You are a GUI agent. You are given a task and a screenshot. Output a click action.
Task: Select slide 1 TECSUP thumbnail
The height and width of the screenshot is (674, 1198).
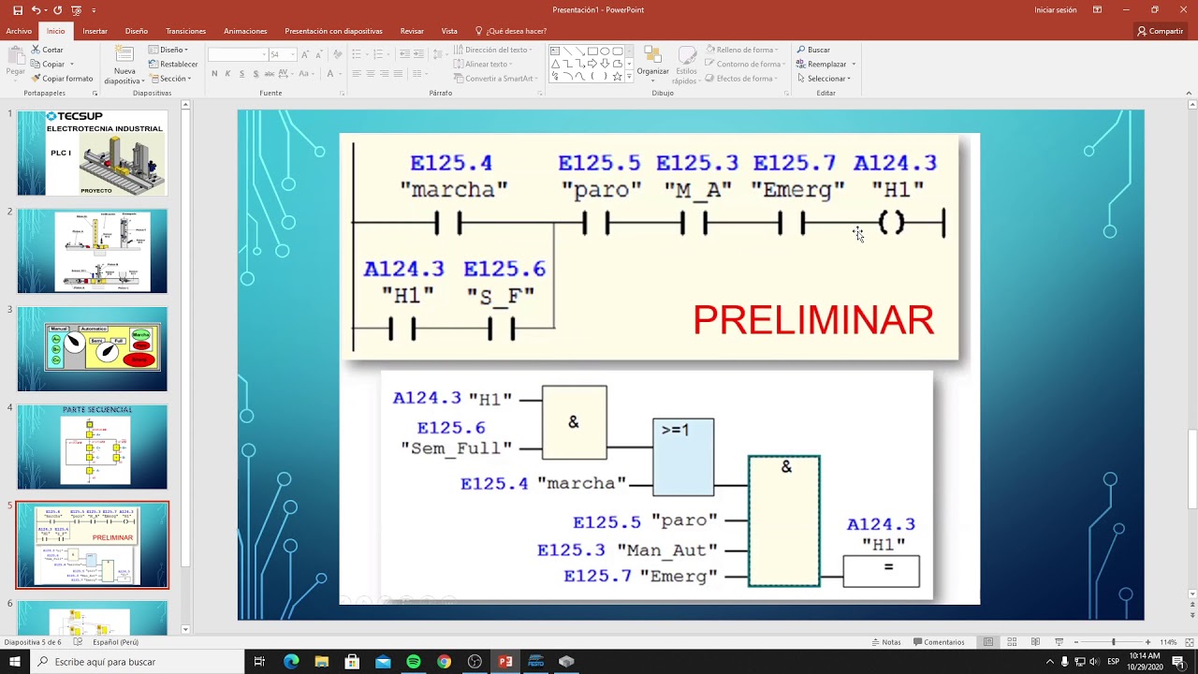pos(92,153)
